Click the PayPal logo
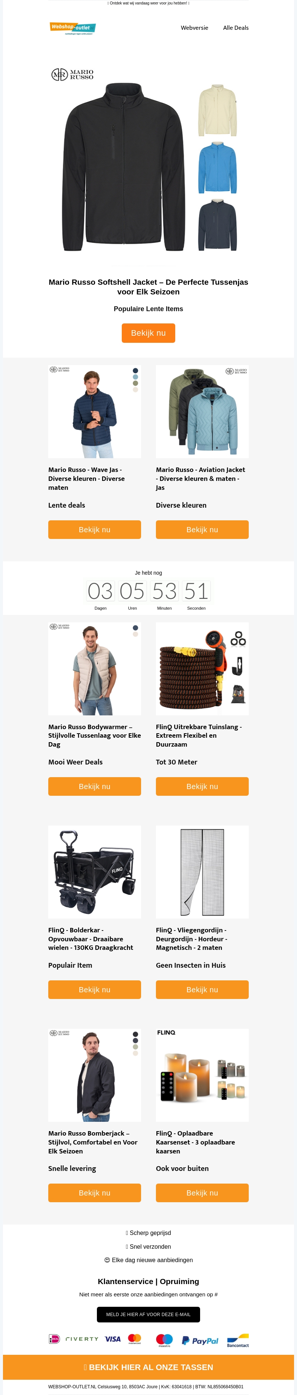Screen dimensions: 297x1395 tap(200, 1340)
